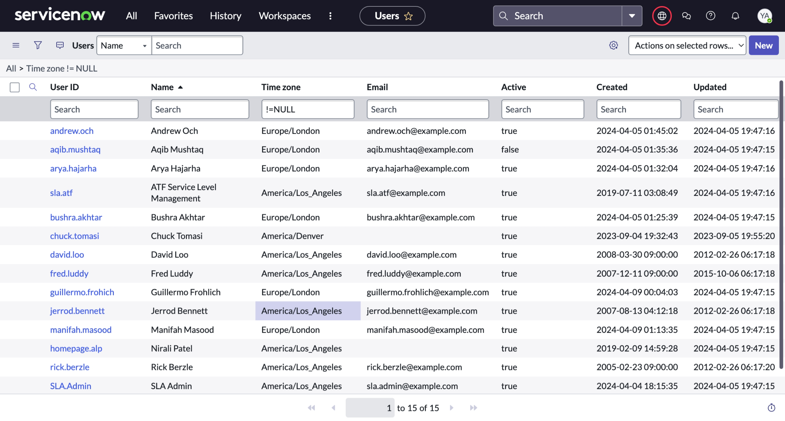Screen dimensions: 785x421
Task: Click the Time zone column search field
Action: pos(308,109)
